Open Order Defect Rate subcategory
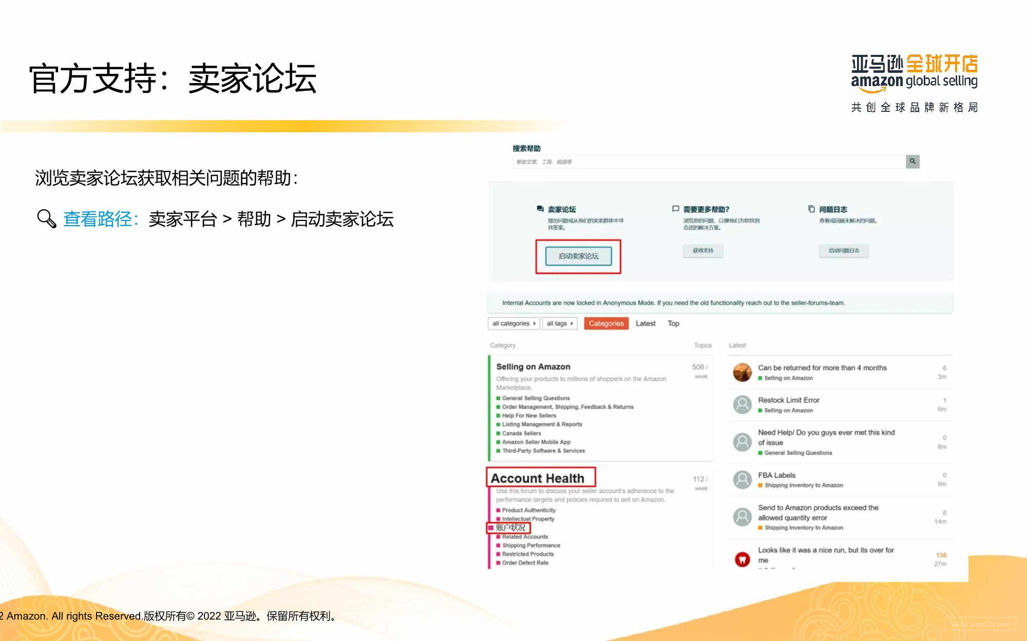The image size is (1027, 641). click(x=525, y=563)
